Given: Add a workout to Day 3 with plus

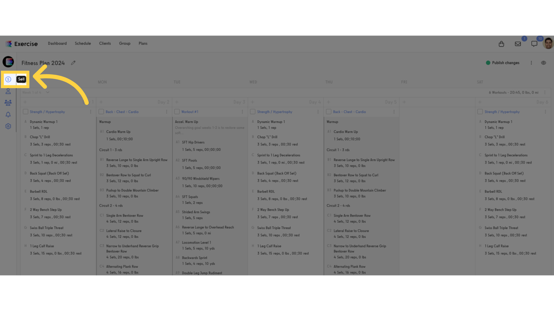Looking at the screenshot, I should click(177, 102).
